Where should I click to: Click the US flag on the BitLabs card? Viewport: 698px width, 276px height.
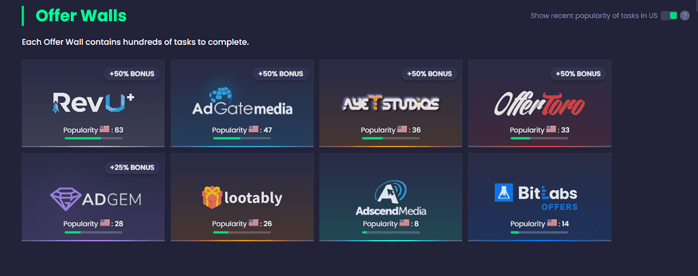tap(552, 223)
